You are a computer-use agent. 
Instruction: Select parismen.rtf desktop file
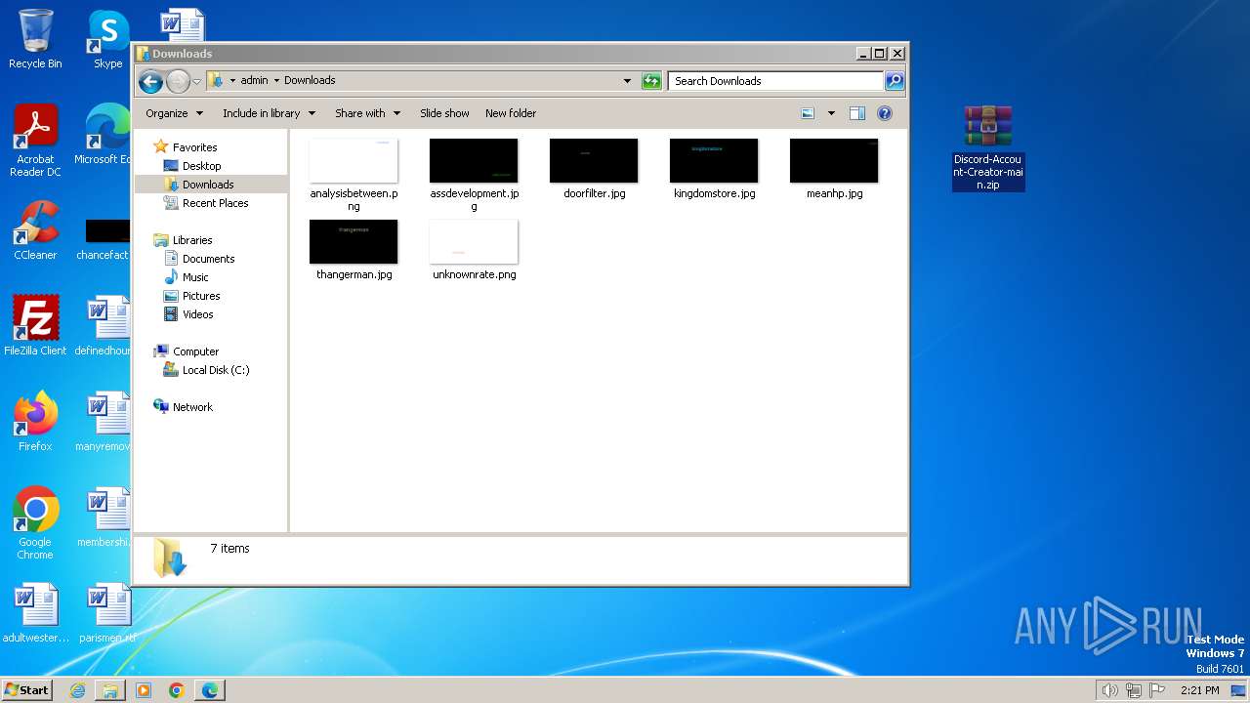[107, 613]
